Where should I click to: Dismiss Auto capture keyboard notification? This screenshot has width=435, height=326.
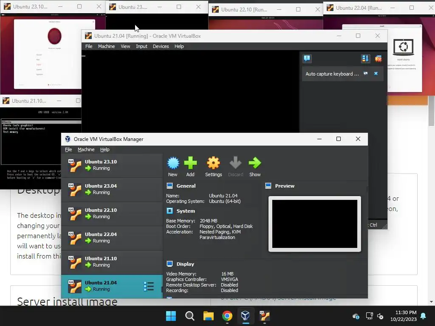376,73
